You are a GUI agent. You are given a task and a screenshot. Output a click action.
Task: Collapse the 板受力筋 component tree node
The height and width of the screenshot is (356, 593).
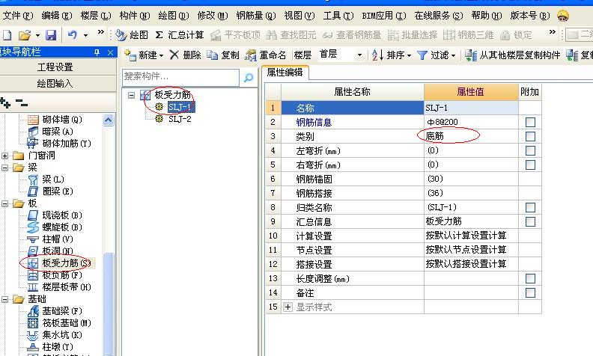[131, 95]
